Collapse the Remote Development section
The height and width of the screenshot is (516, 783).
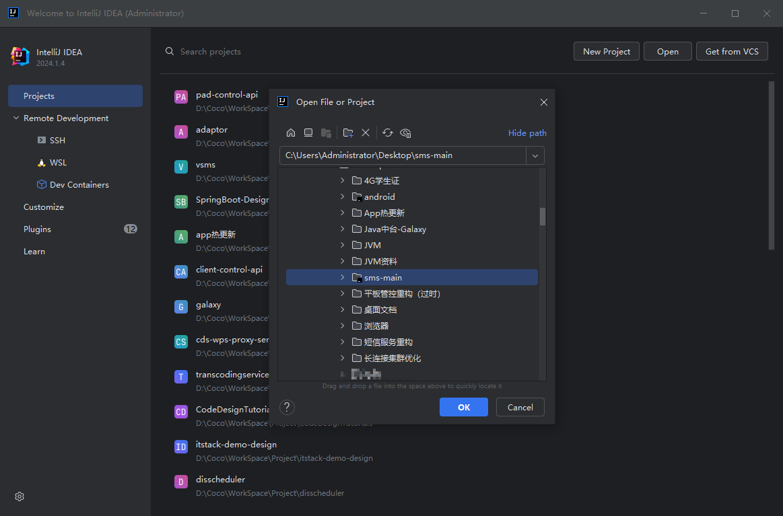pyautogui.click(x=16, y=118)
